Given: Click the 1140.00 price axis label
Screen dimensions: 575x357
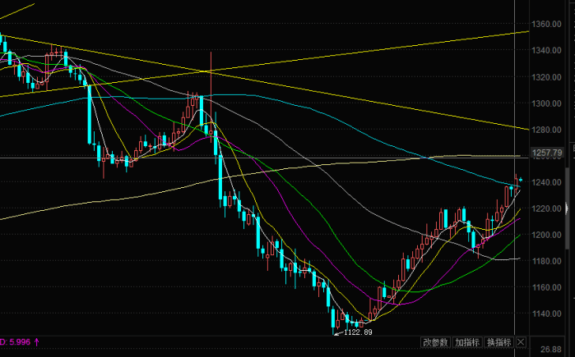Looking at the screenshot, I should click(x=546, y=314).
